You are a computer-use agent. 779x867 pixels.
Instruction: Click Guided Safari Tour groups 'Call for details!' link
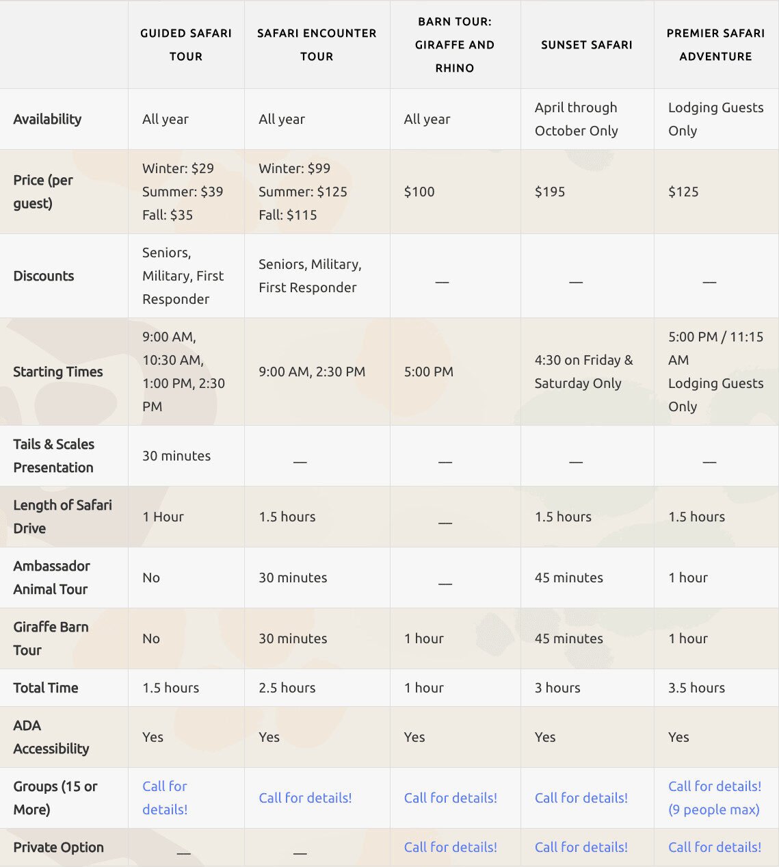tap(165, 798)
